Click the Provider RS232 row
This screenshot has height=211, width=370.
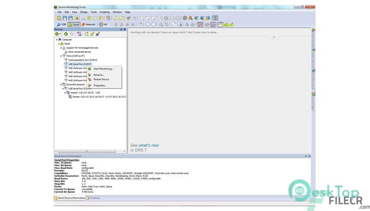[x=71, y=171]
